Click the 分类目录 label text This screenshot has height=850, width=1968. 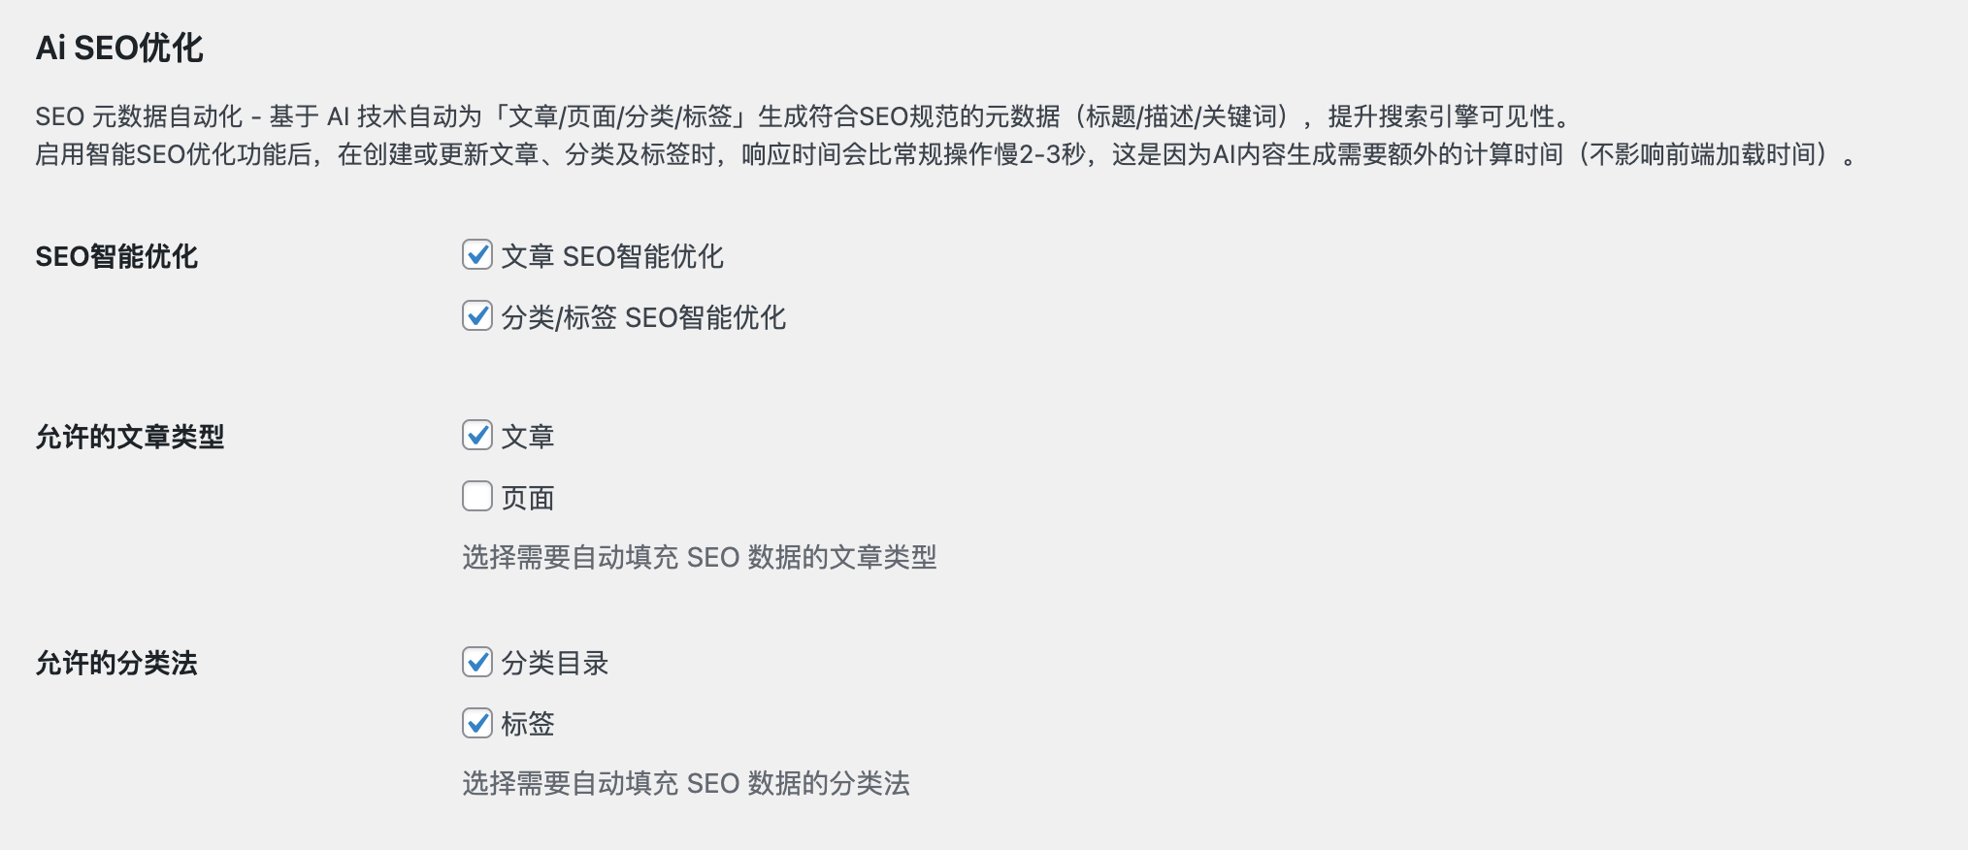click(x=554, y=663)
